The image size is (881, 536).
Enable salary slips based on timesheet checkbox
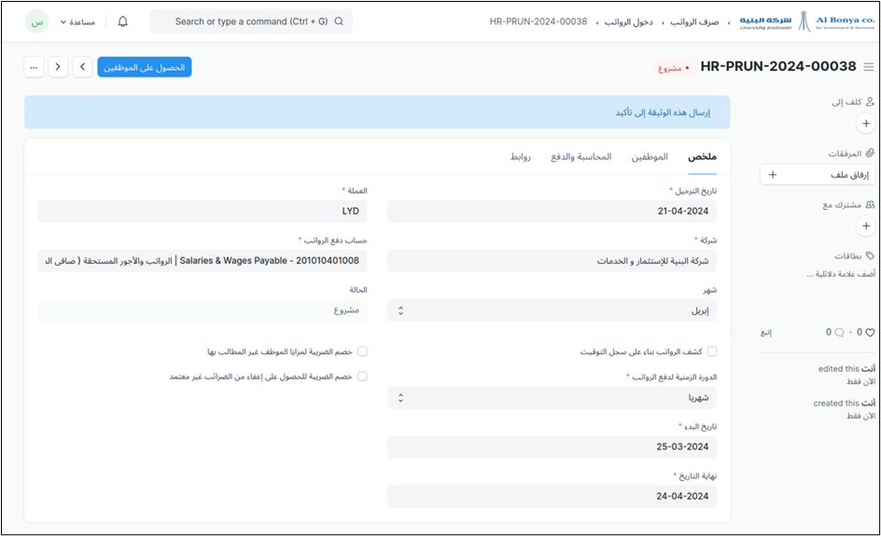(x=712, y=351)
